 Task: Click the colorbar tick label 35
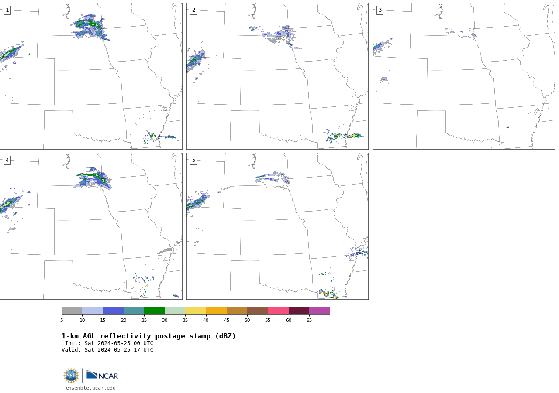click(185, 320)
